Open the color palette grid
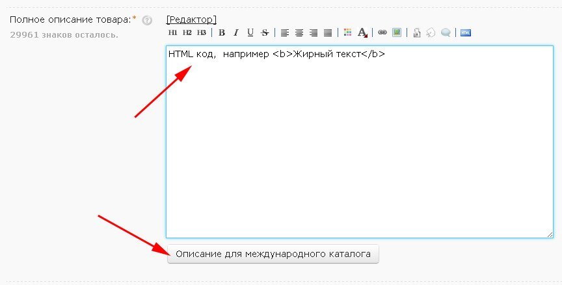Screen dimensions: 562x285 [x=347, y=32]
